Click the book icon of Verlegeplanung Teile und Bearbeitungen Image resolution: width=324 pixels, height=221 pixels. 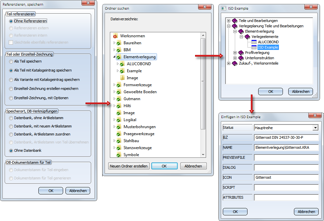tap(235, 26)
